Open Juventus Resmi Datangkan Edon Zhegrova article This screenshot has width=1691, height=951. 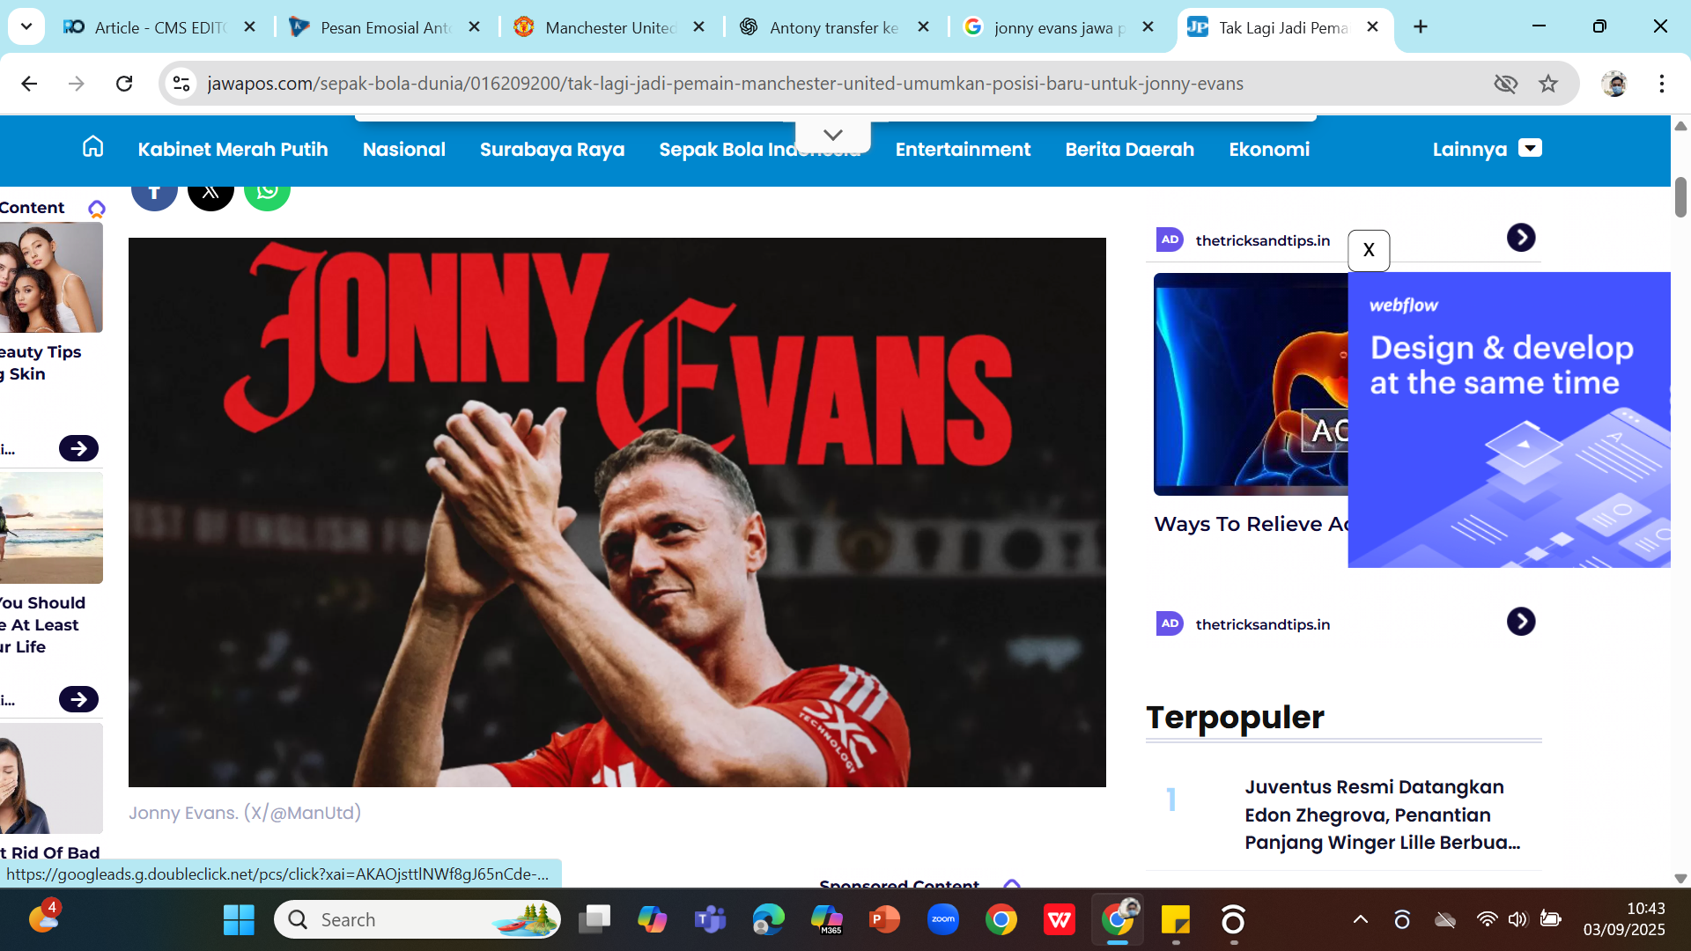(x=1382, y=815)
